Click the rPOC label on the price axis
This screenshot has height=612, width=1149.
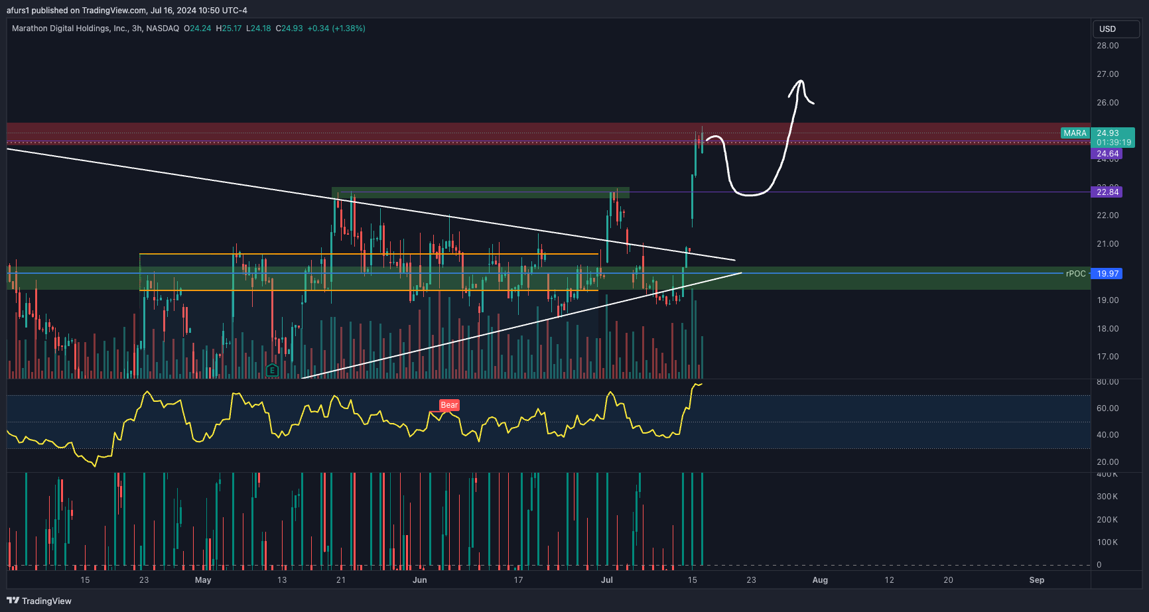coord(1075,274)
